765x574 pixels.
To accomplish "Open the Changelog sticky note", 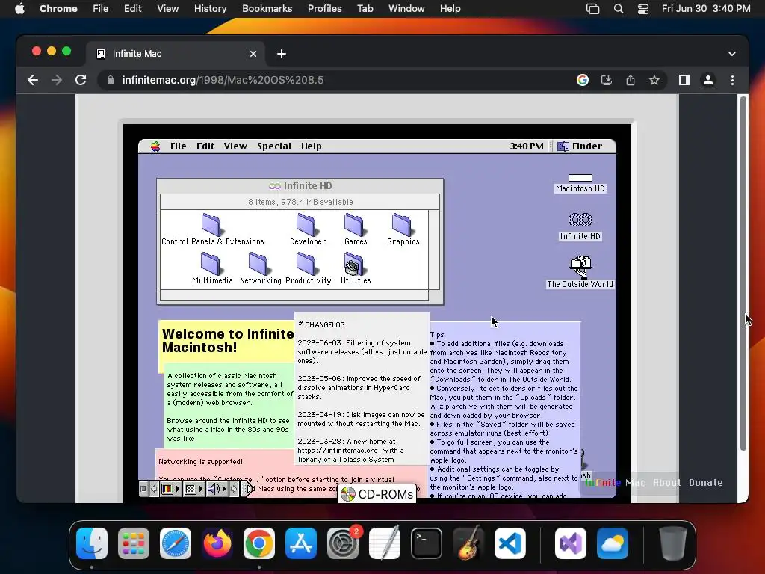I will point(362,389).
